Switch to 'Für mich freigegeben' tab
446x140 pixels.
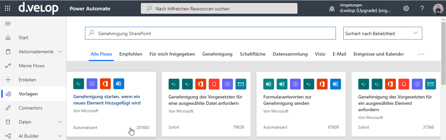point(172,54)
